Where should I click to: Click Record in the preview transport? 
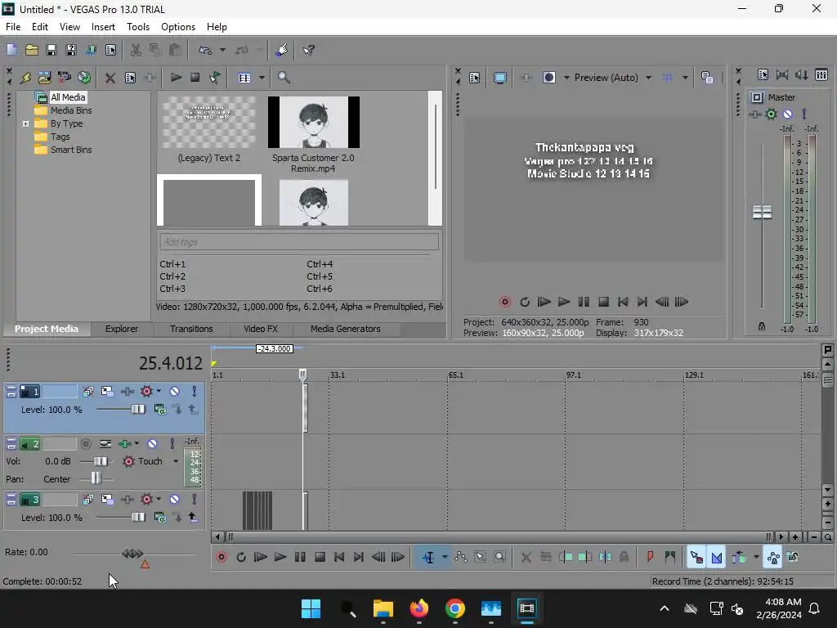[504, 302]
